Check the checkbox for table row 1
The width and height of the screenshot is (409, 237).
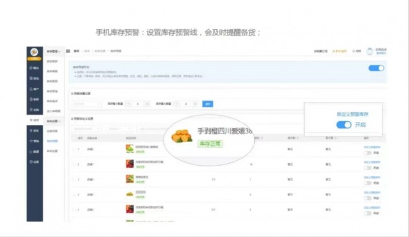tap(74, 149)
